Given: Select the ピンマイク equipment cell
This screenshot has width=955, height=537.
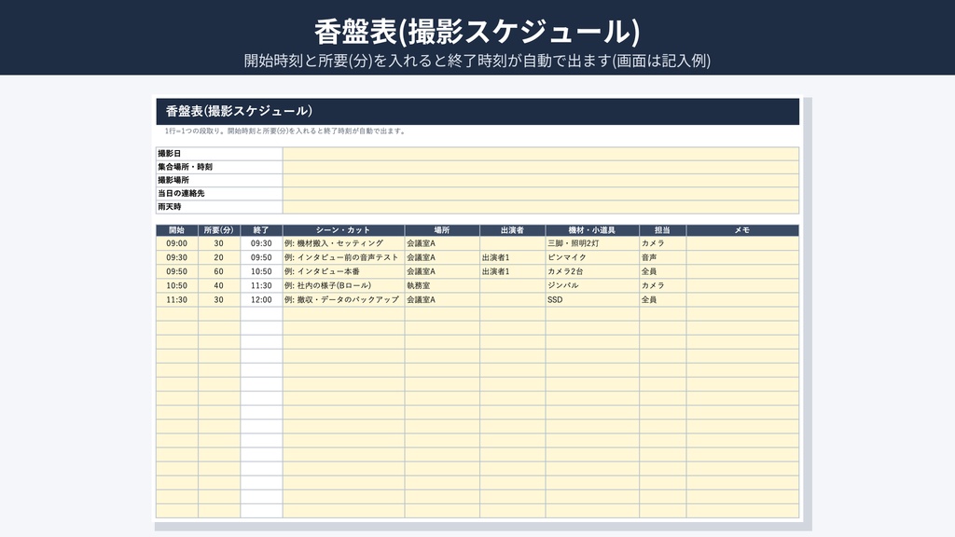Looking at the screenshot, I should [x=592, y=257].
